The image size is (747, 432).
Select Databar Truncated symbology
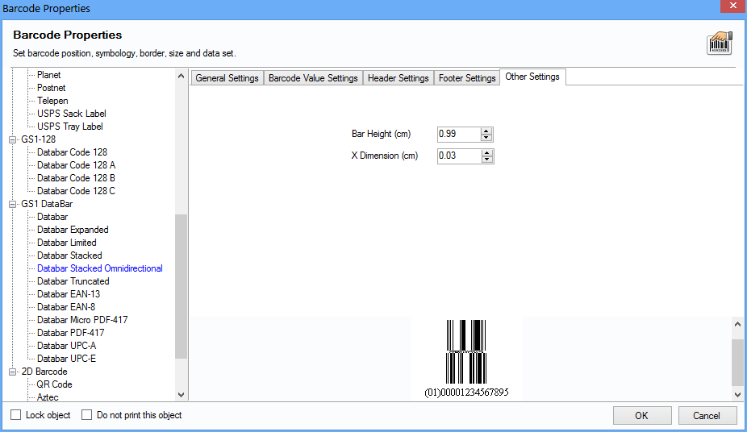click(x=73, y=281)
